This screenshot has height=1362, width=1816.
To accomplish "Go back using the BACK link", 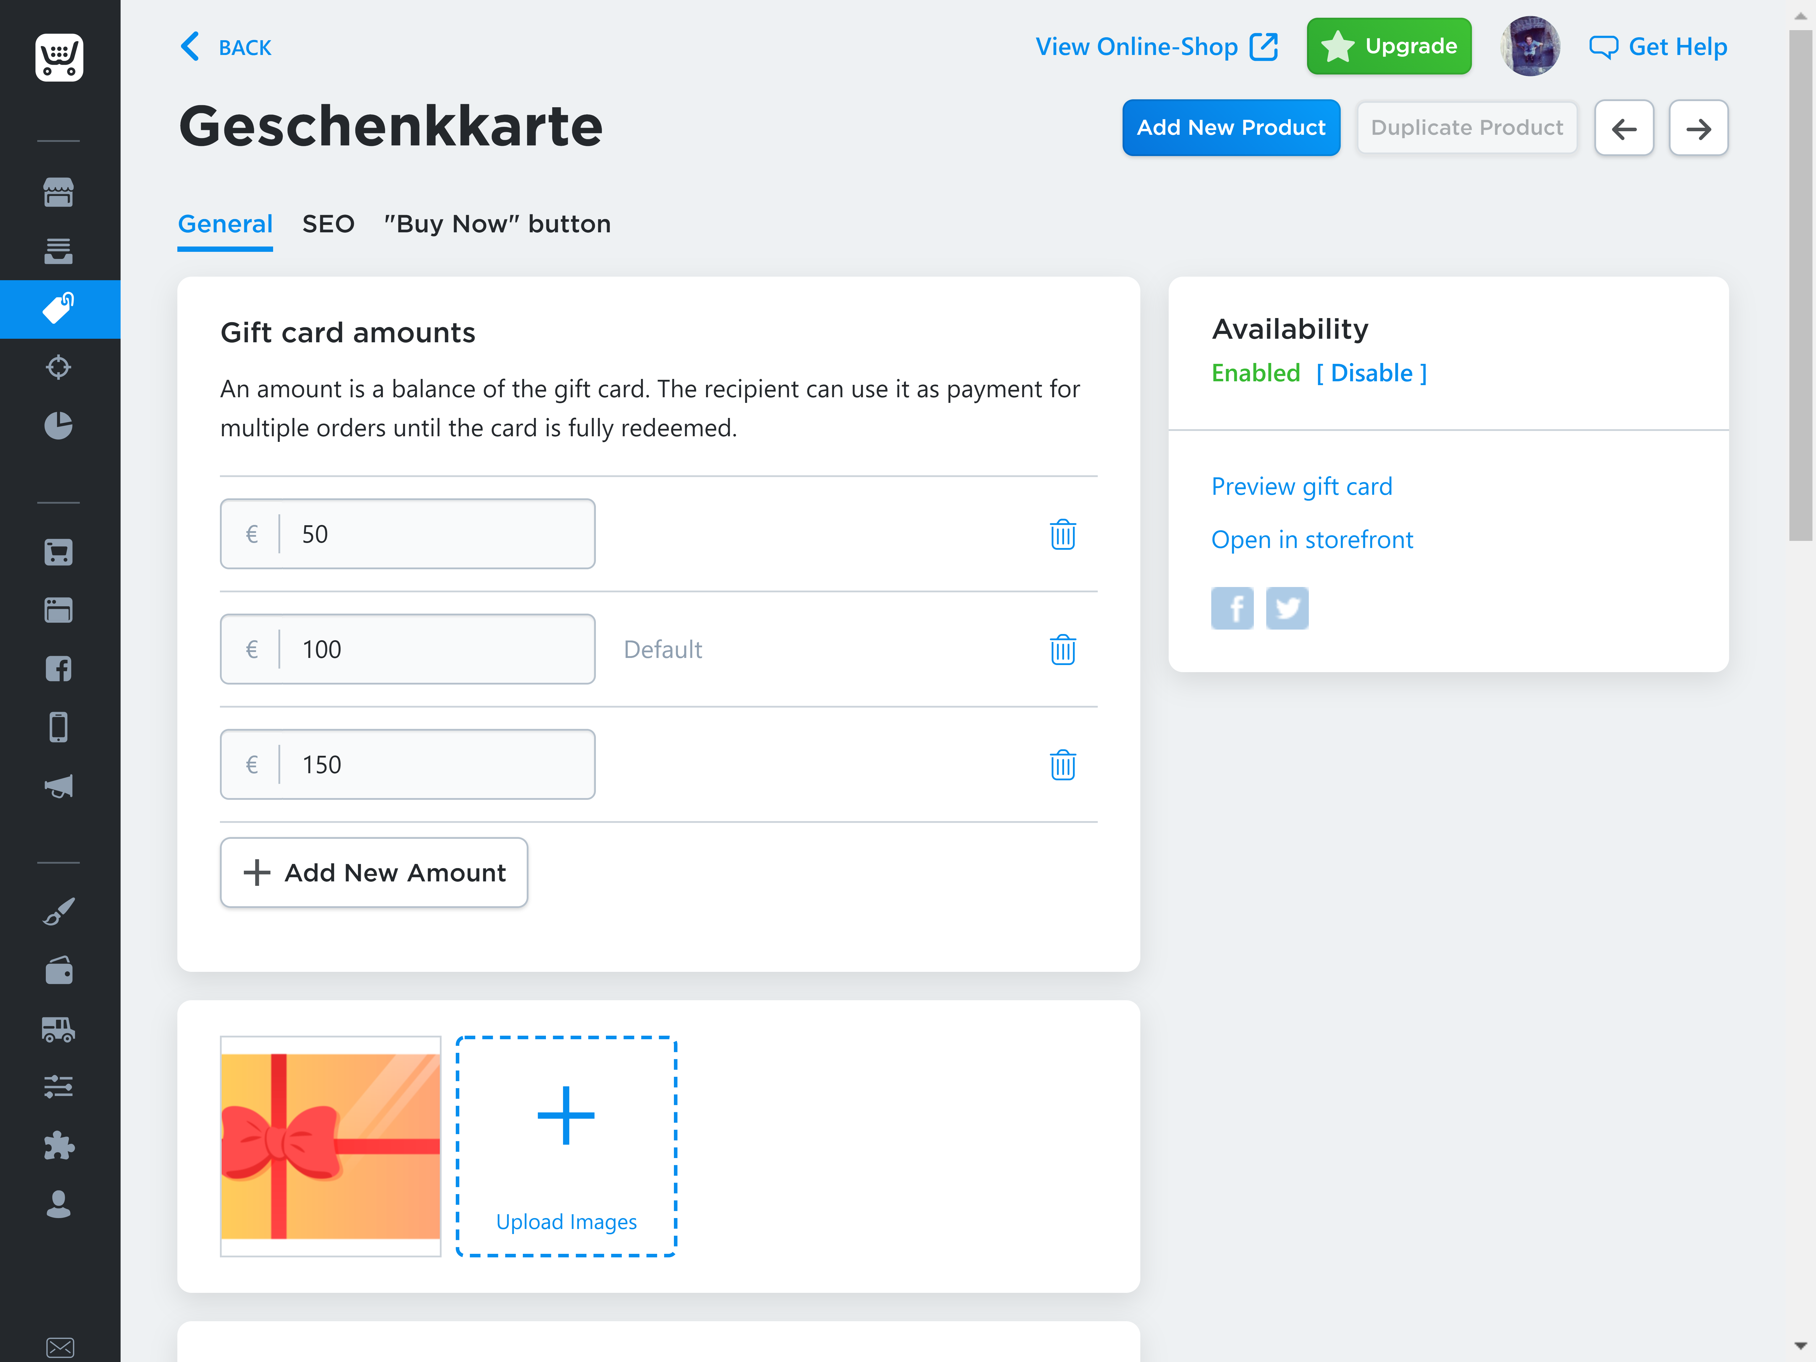I will (x=226, y=47).
